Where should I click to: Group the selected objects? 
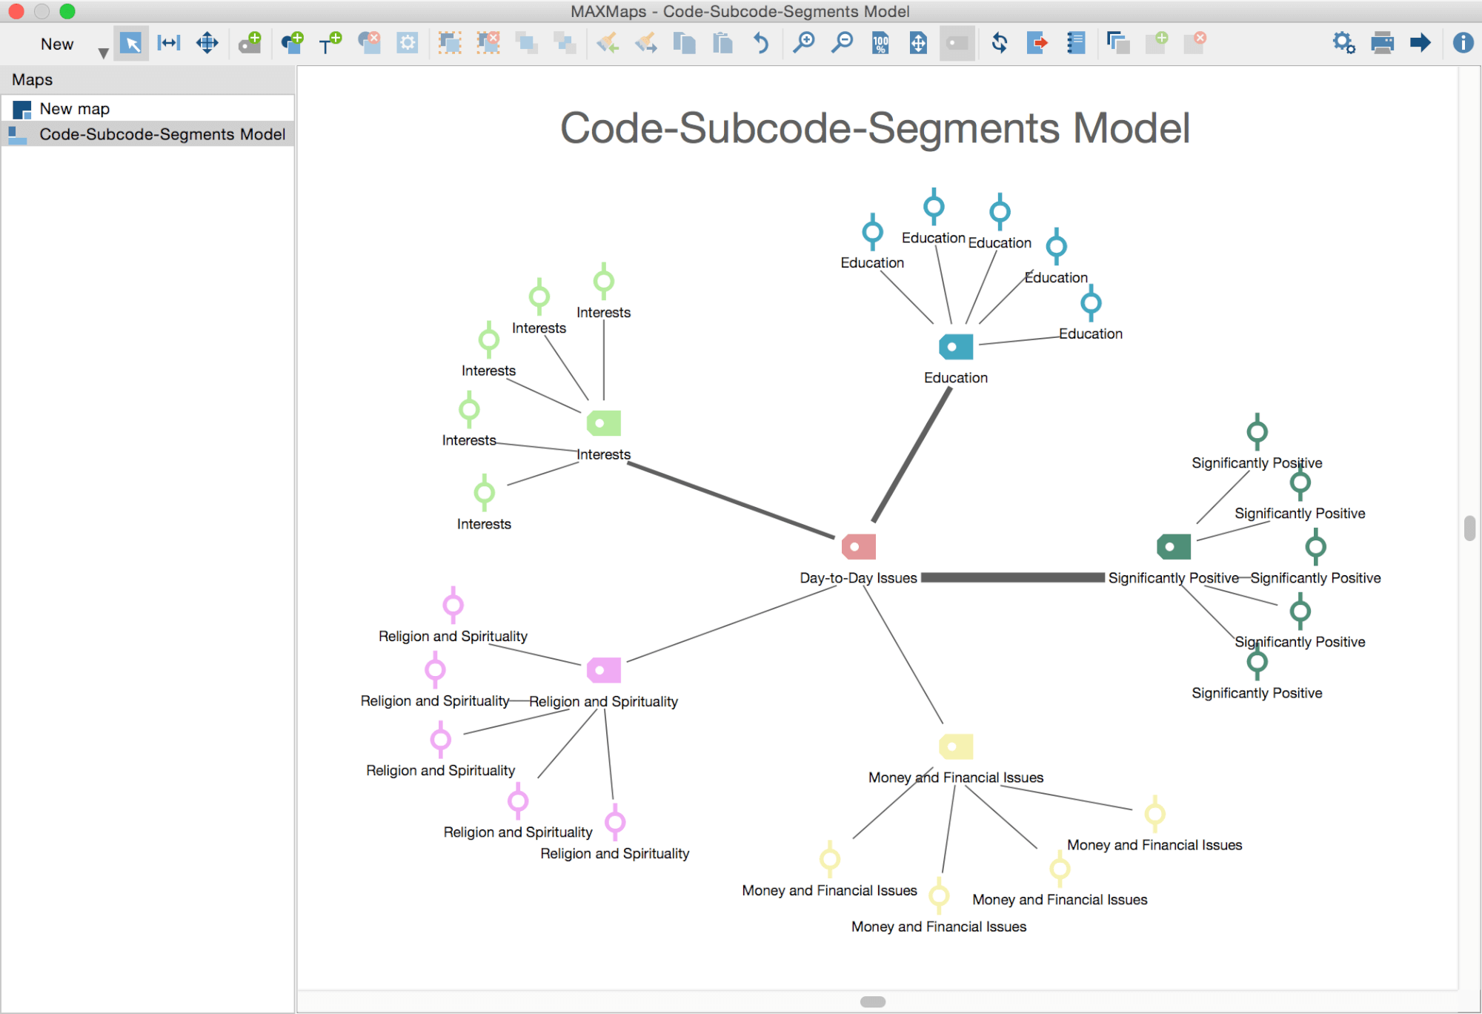450,43
